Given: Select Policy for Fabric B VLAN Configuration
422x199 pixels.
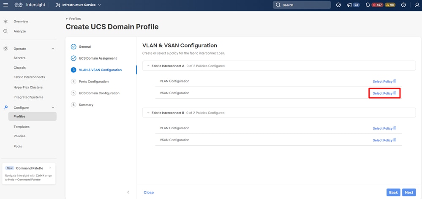Looking at the screenshot, I should (x=384, y=128).
